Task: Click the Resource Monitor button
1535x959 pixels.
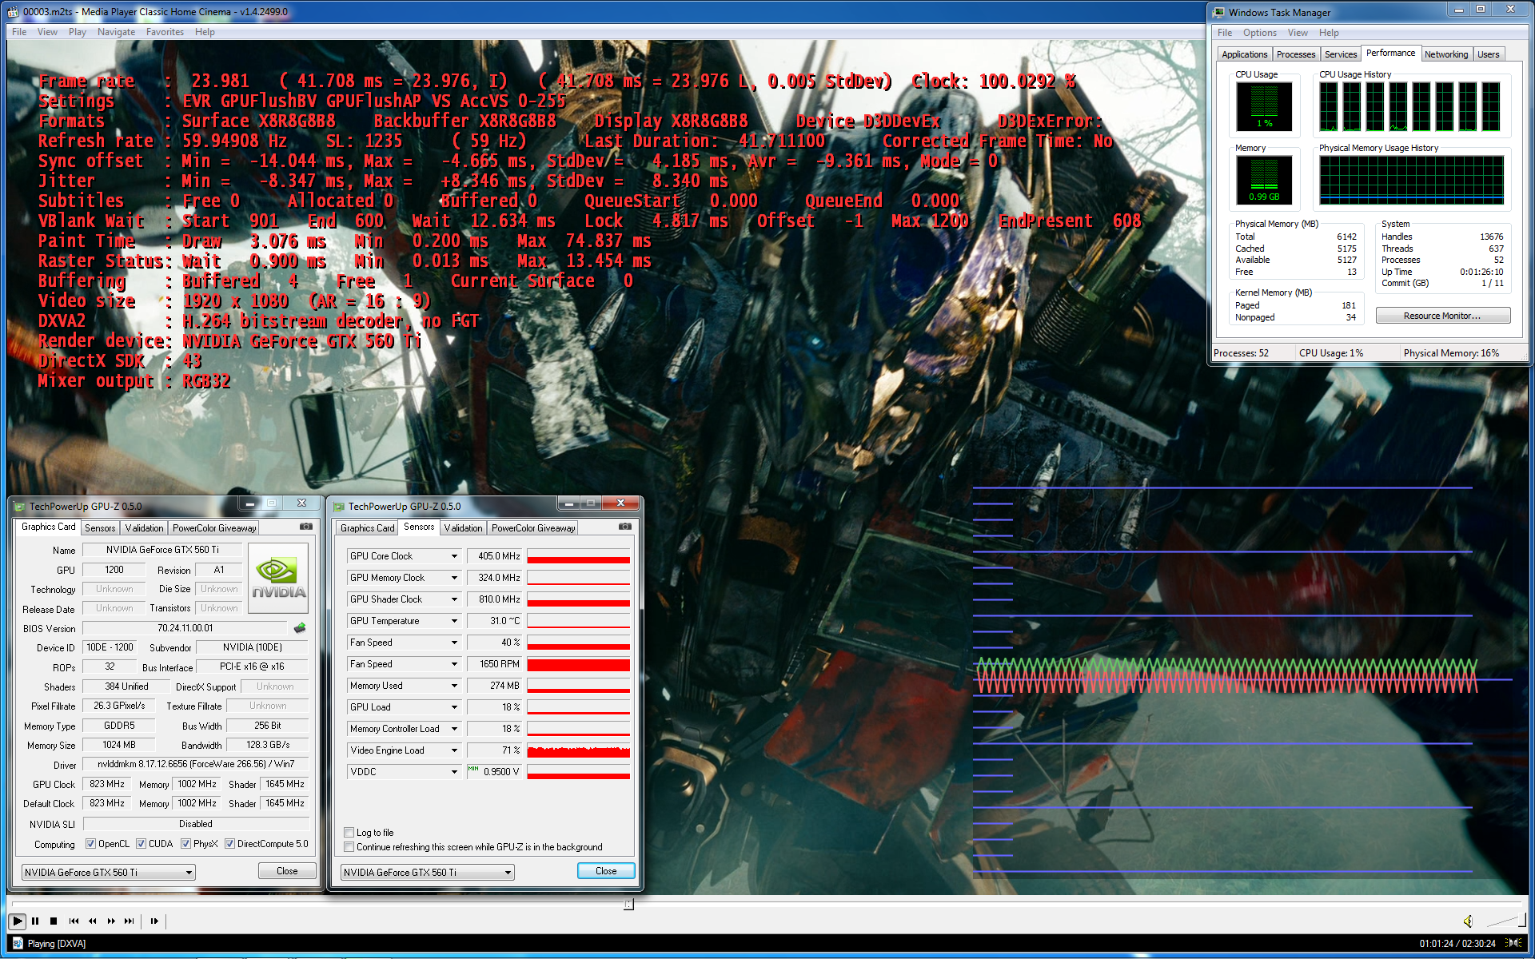Action: pyautogui.click(x=1442, y=316)
